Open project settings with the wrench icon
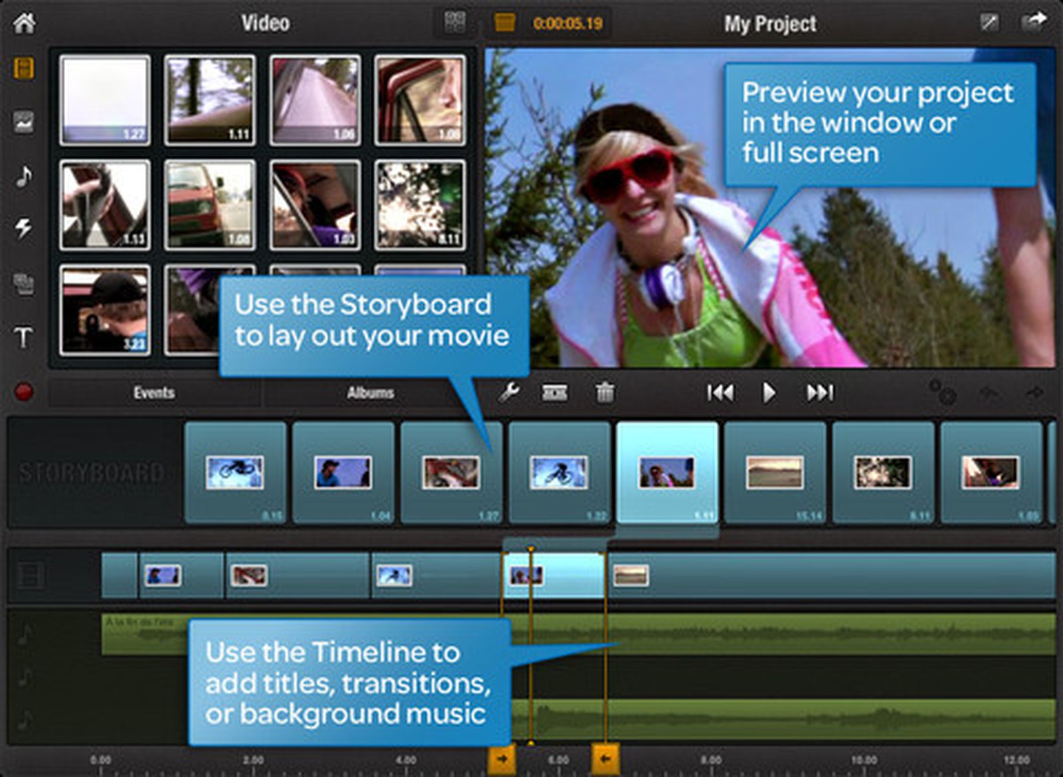Image resolution: width=1063 pixels, height=777 pixels. (x=512, y=392)
